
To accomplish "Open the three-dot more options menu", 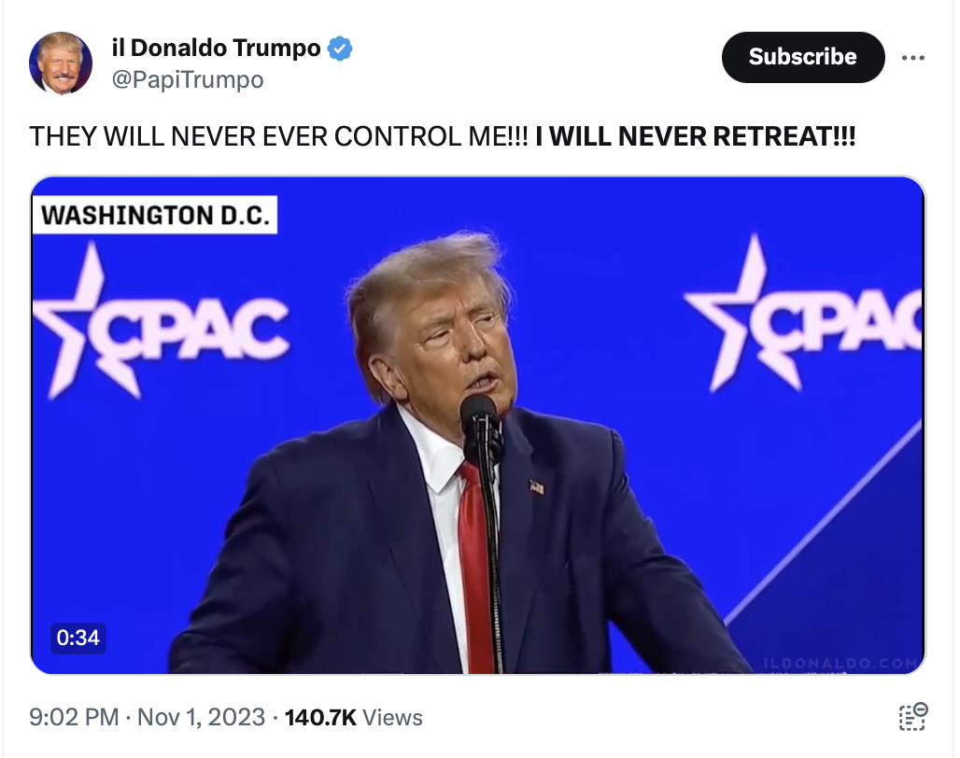I will point(912,57).
